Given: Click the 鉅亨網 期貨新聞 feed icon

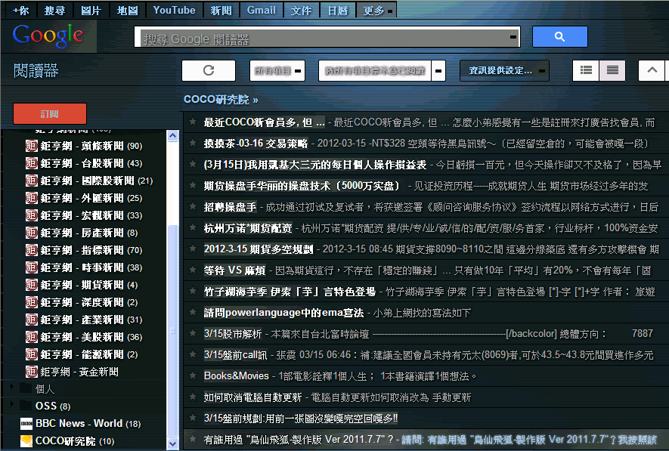Looking at the screenshot, I should (x=32, y=285).
